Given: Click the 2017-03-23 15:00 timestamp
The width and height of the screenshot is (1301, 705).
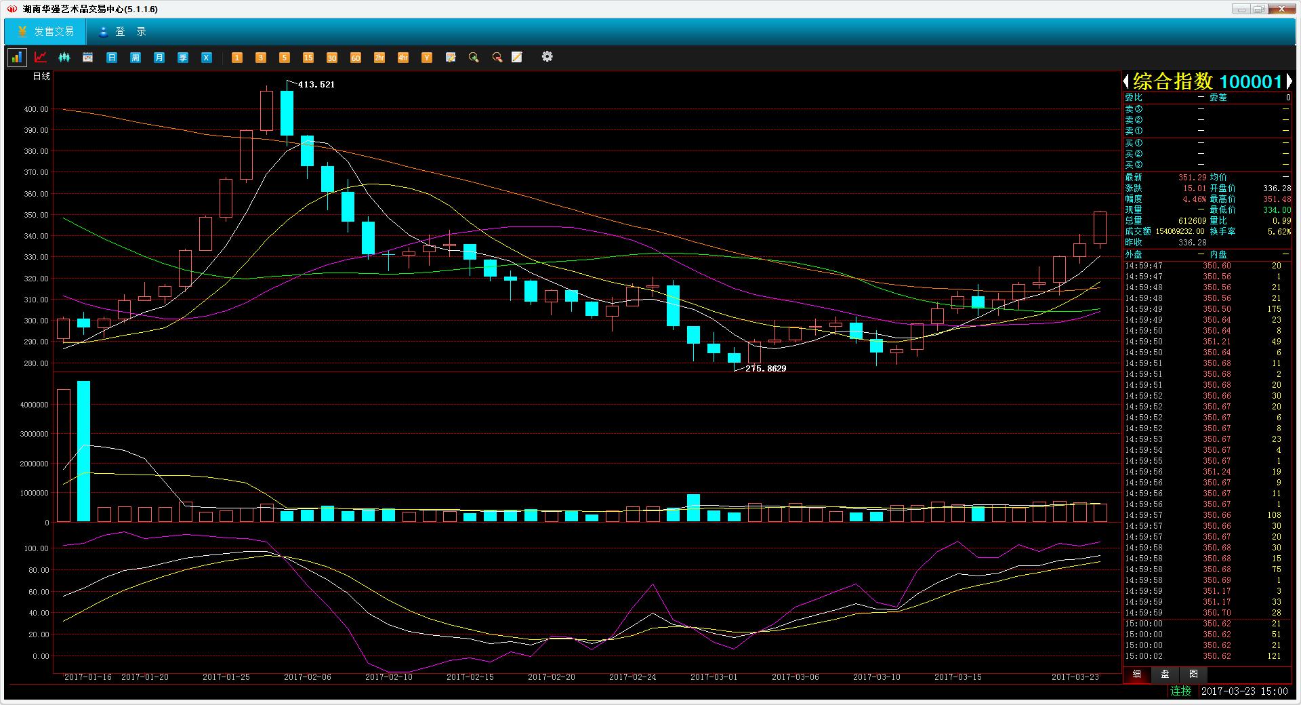Looking at the screenshot, I should (1245, 691).
